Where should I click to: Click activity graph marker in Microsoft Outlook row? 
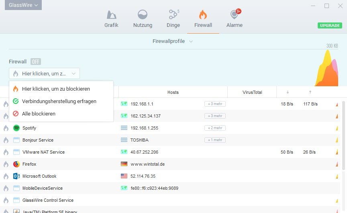[x=337, y=176]
